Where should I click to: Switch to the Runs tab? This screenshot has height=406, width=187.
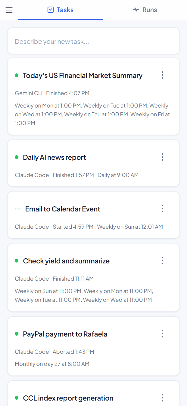[145, 9]
